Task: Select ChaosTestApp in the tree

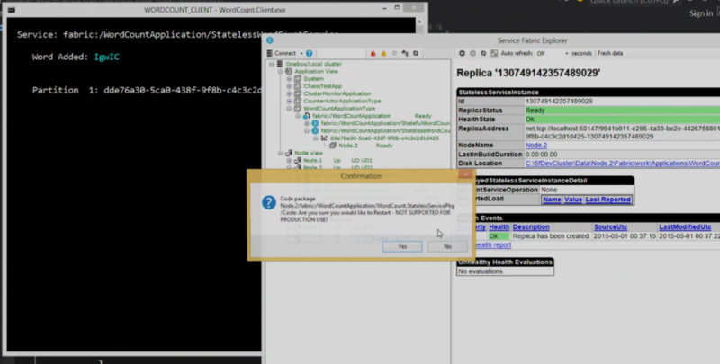Action: pos(322,86)
